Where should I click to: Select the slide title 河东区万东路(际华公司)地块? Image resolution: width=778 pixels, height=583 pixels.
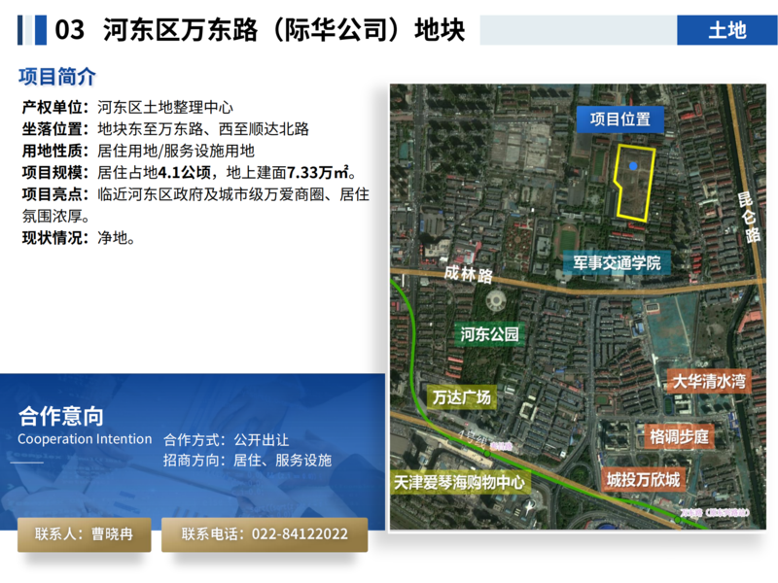click(x=284, y=30)
